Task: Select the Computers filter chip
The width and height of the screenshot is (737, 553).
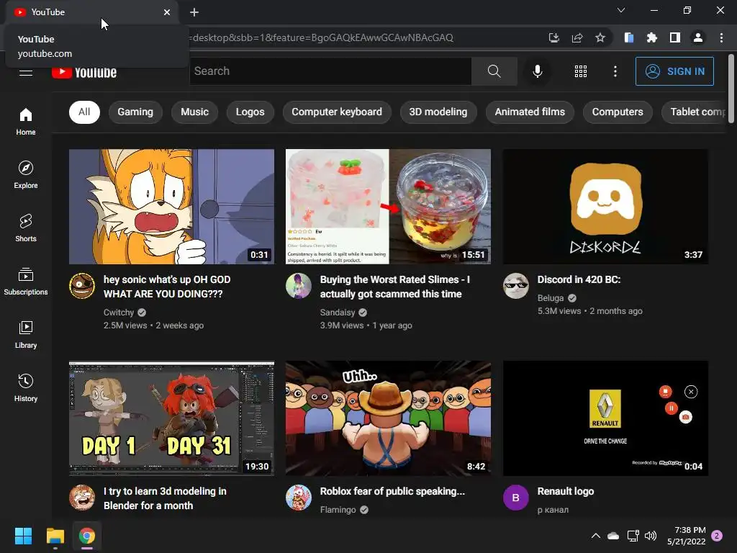Action: click(618, 112)
